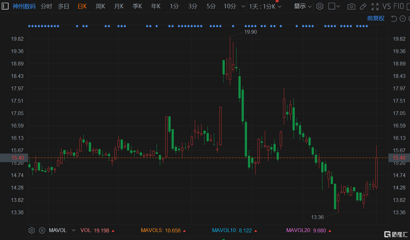
Task: Click the 前复权 price adjustment option
Action: [x=376, y=18]
